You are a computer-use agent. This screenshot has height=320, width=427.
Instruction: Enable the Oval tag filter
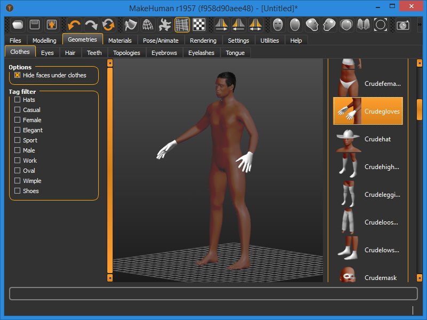tap(18, 171)
